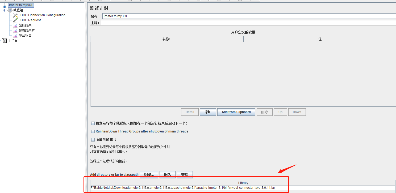Click the classpath 清除 button
The image size is (396, 193).
point(185,175)
